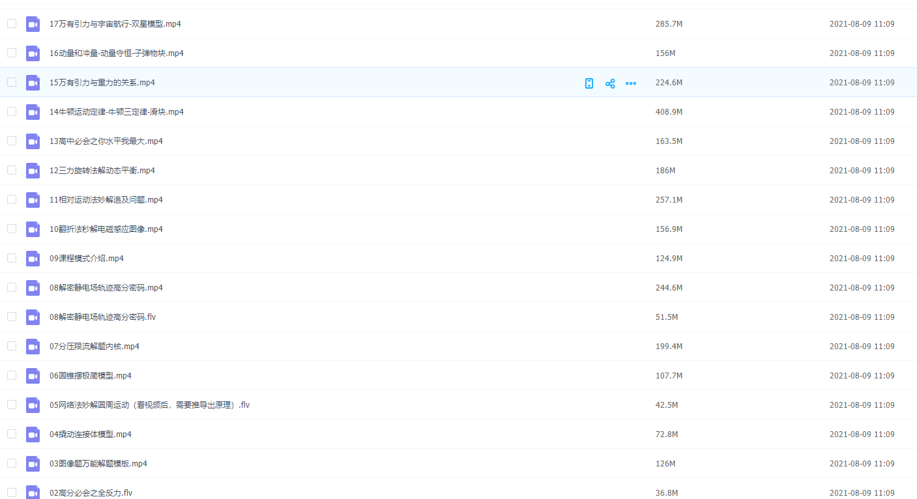
Task: Click the phone device icon on file 15 row
Action: 589,83
